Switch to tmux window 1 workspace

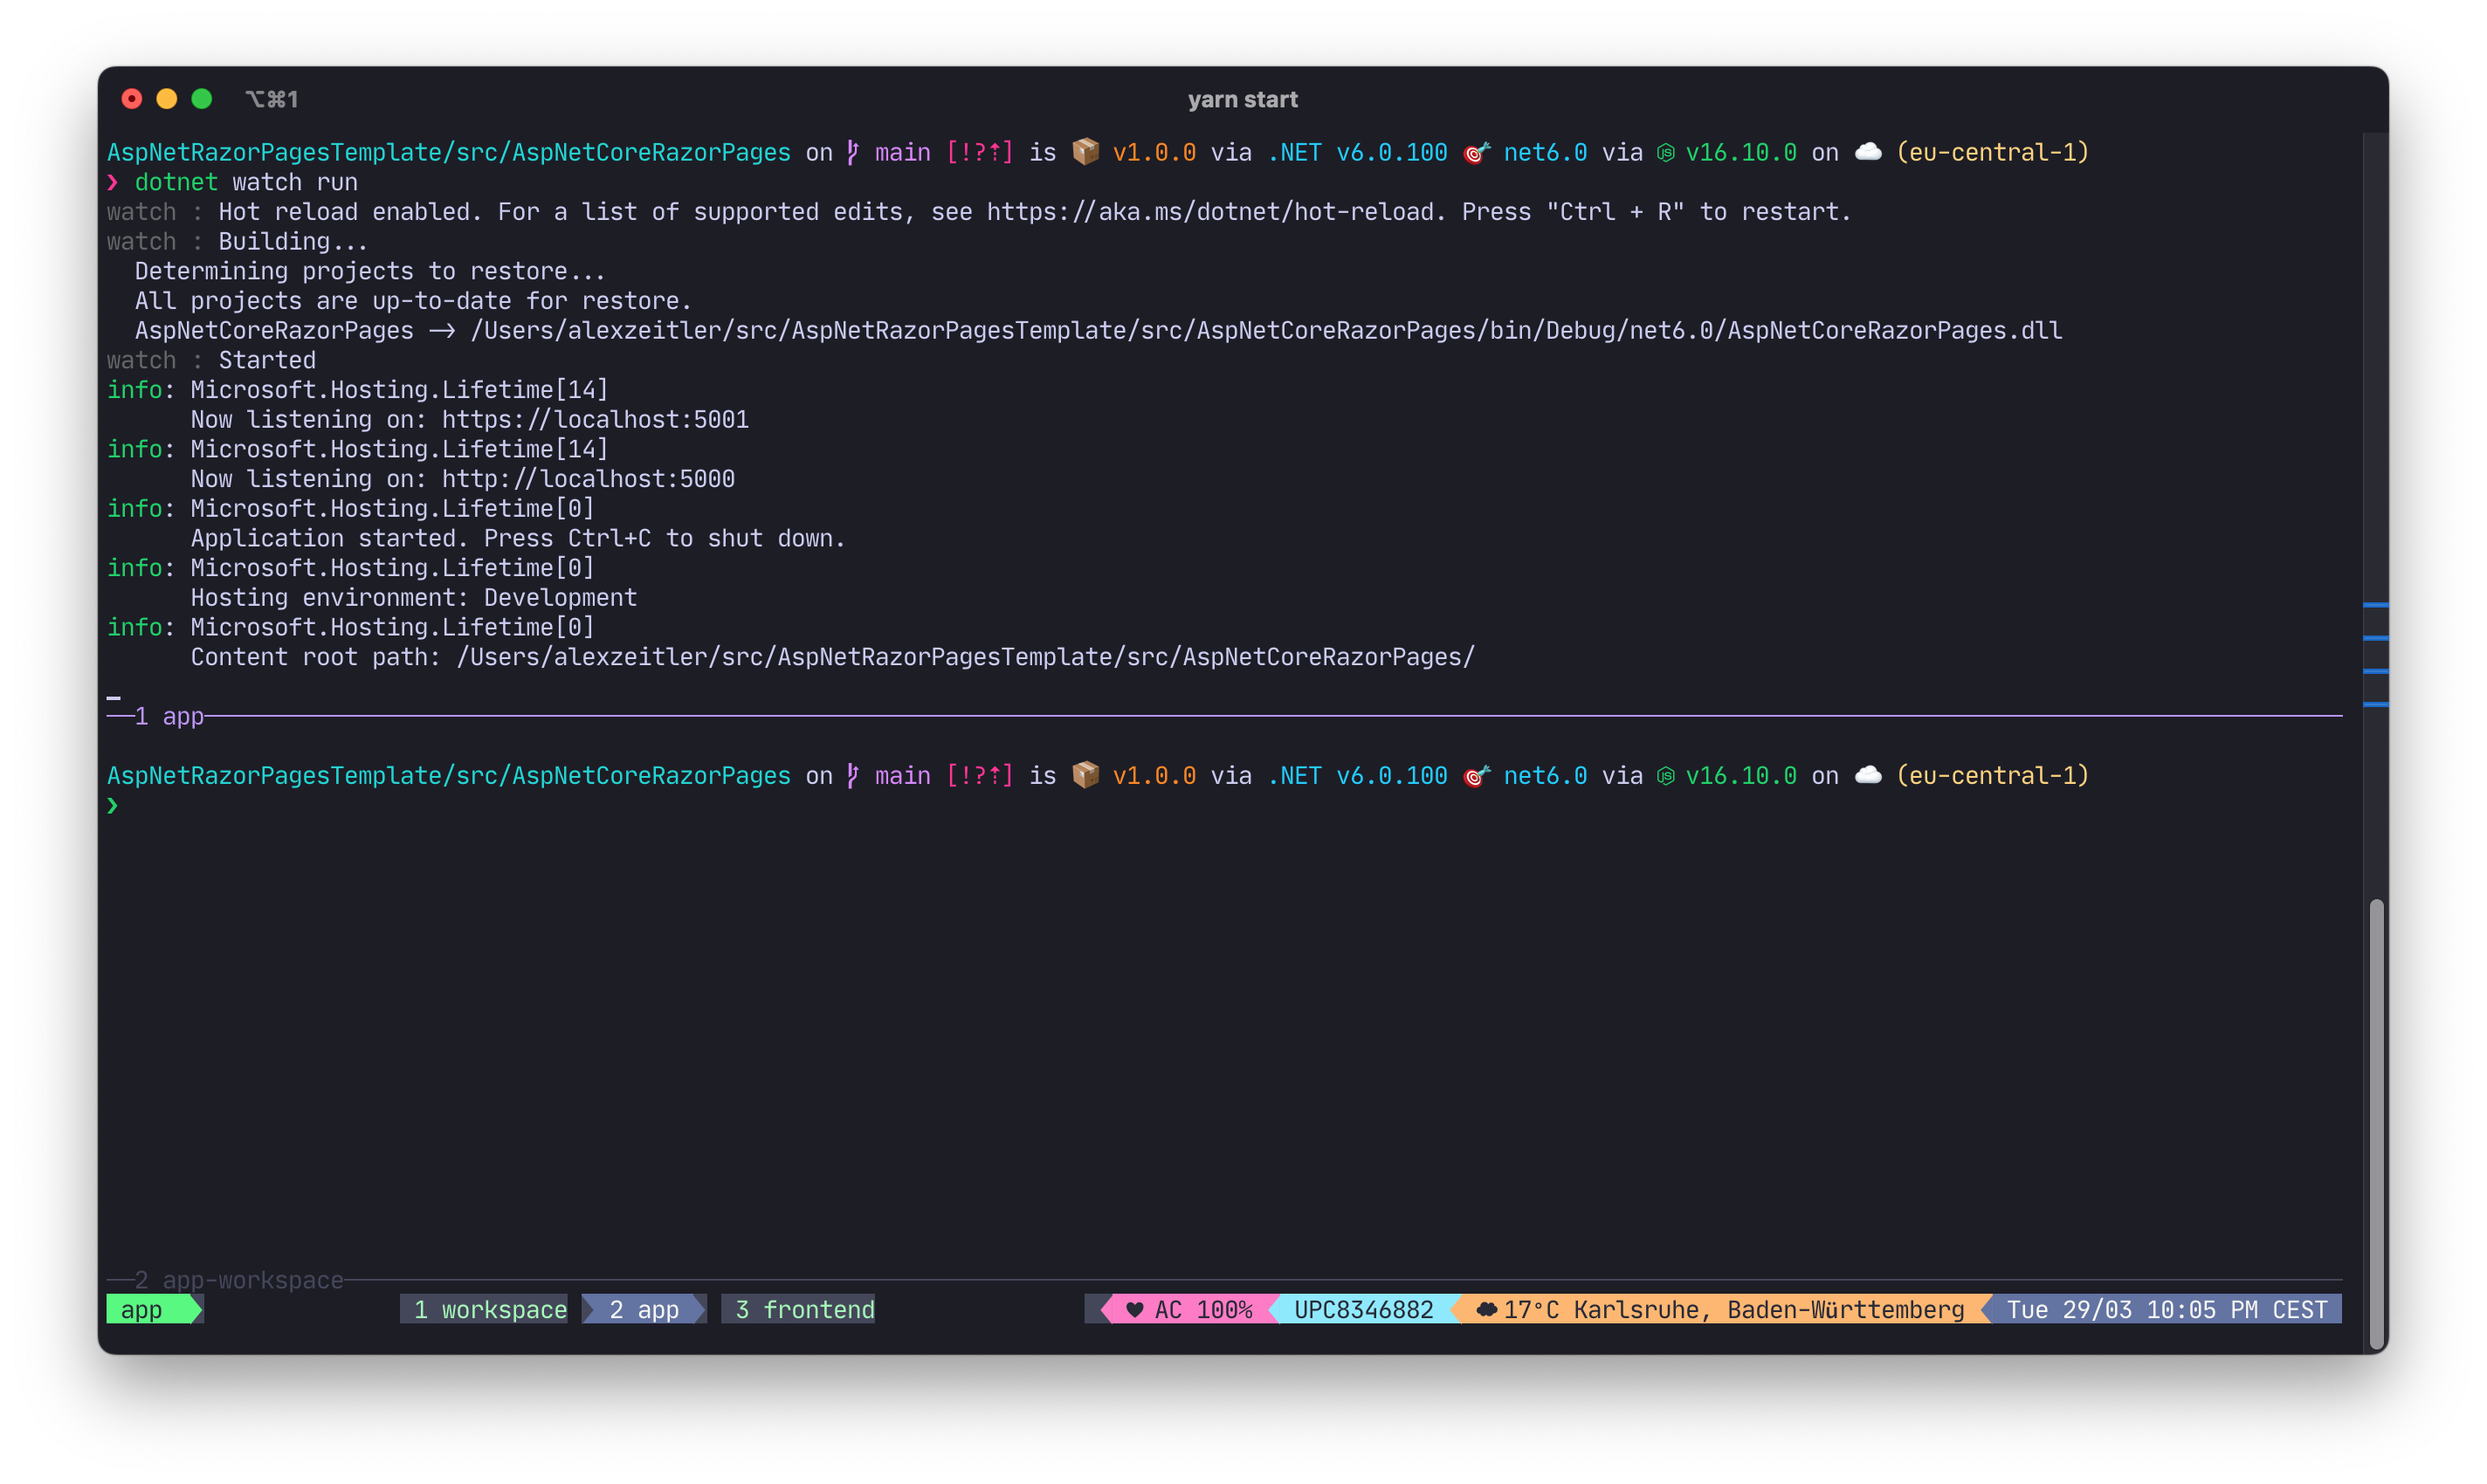coord(490,1310)
